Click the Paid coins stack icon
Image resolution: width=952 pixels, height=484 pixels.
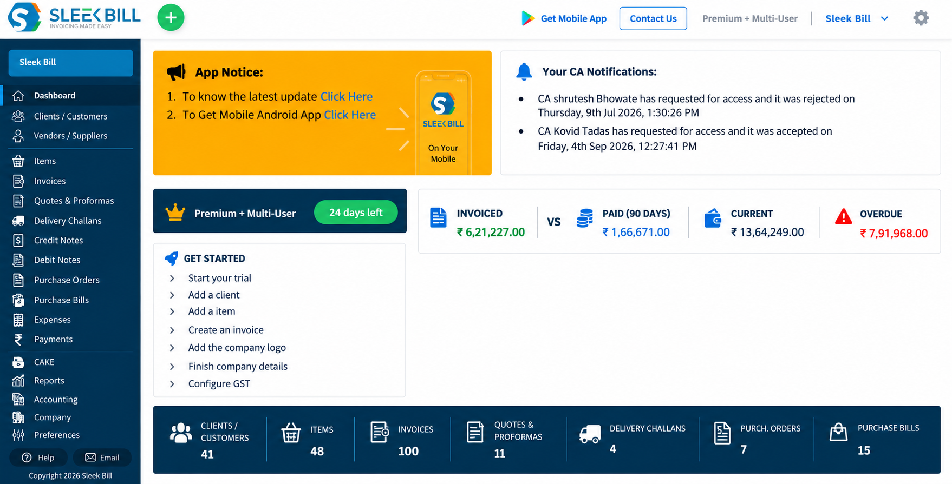click(x=584, y=218)
